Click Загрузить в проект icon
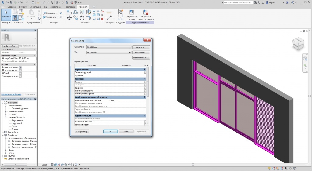The width and height of the screenshot is (312, 171). click(x=132, y=13)
